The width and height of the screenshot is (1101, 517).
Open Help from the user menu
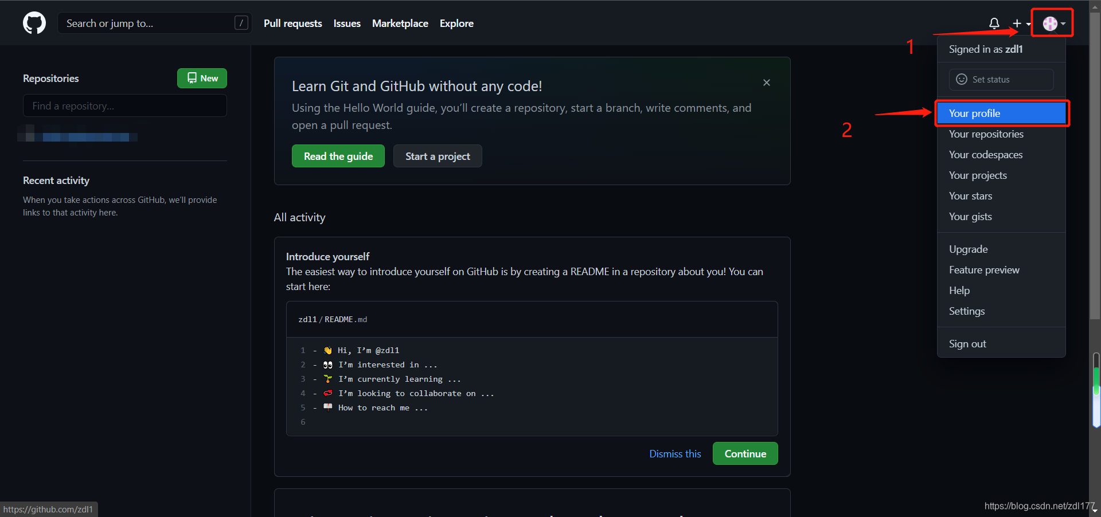(1001, 291)
